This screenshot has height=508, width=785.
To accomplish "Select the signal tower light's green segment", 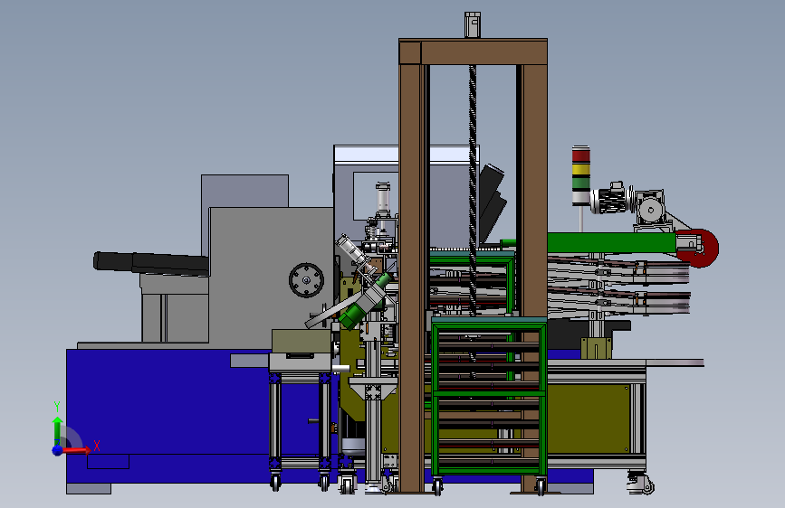I will coord(581,183).
